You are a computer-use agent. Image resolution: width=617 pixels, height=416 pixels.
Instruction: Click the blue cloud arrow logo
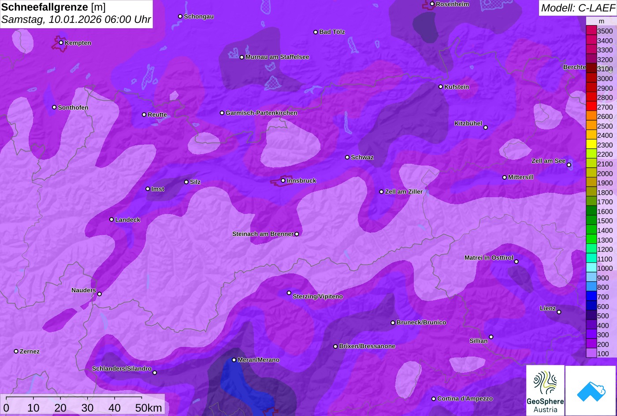591,390
